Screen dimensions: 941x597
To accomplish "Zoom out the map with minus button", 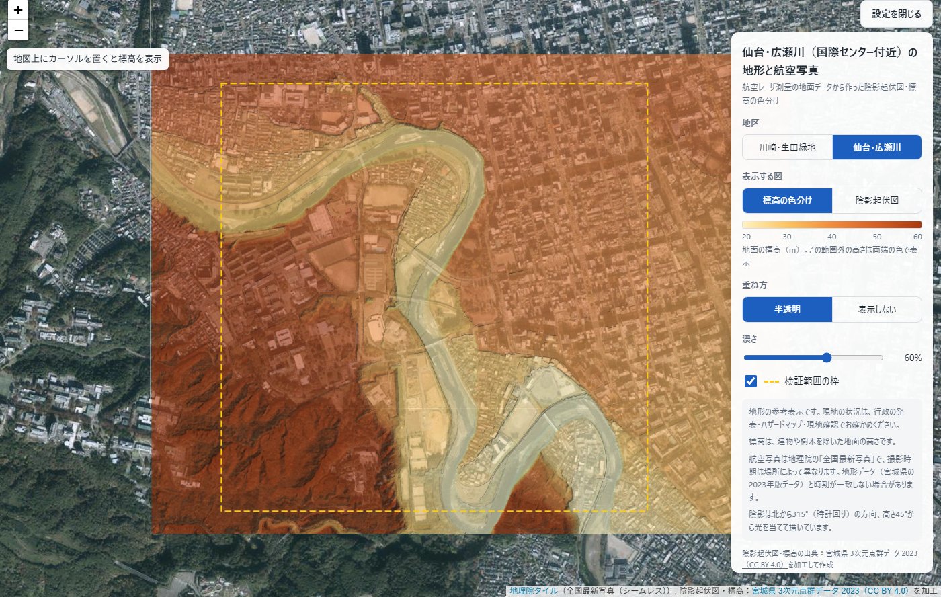I will coord(18,30).
